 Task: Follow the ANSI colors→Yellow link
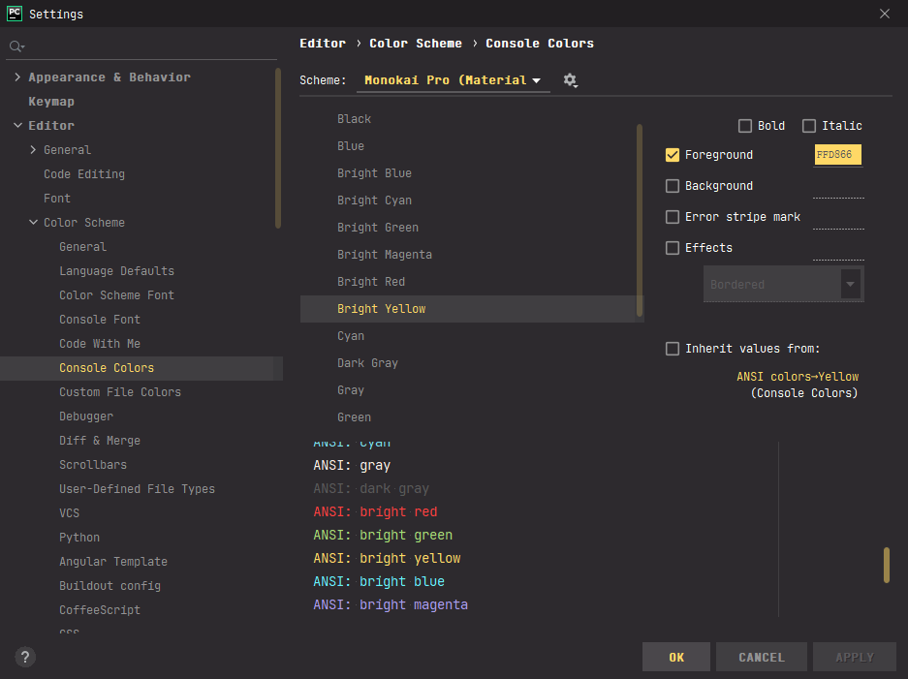[x=798, y=377]
